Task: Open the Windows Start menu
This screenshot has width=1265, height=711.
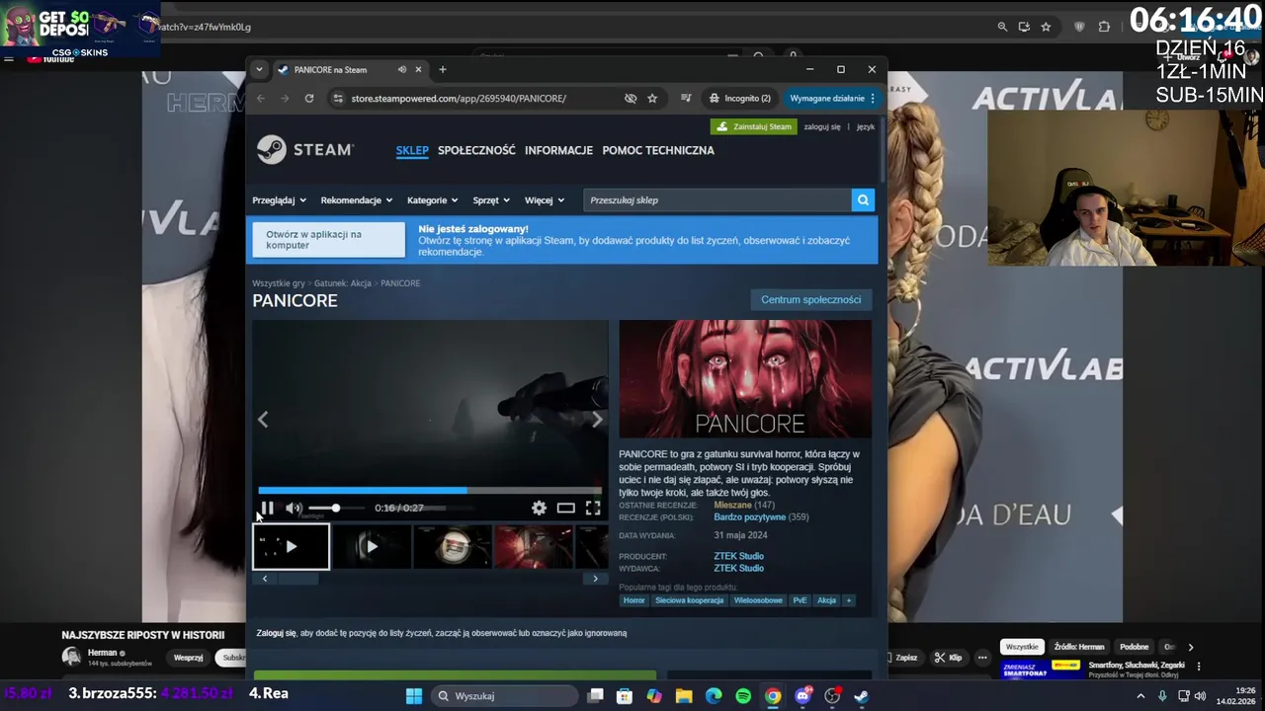Action: click(414, 696)
